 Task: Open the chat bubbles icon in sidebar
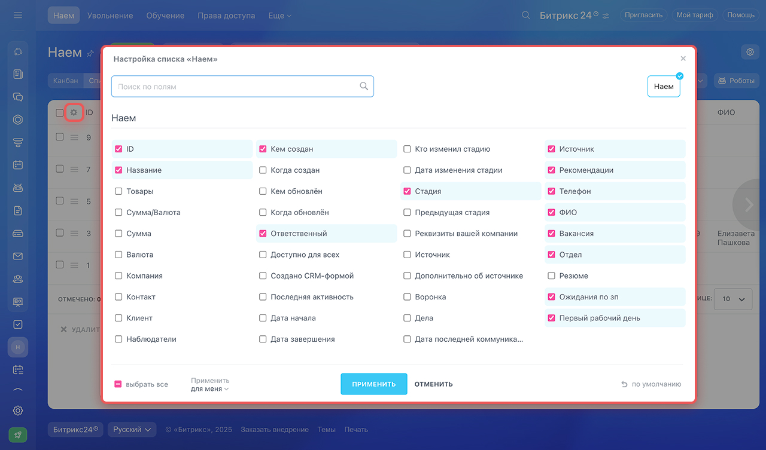(x=18, y=97)
